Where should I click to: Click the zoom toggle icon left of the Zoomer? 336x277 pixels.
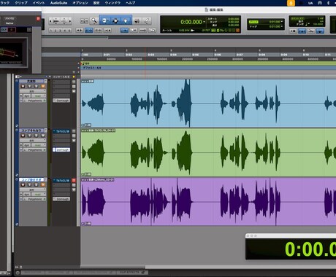tap(84, 21)
